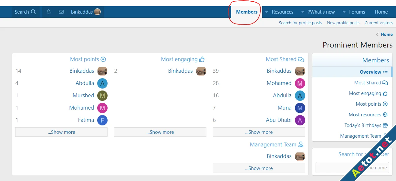Viewport: 396px width, 181px height.
Task: Show more under Most engaging
Action: pyautogui.click(x=160, y=132)
